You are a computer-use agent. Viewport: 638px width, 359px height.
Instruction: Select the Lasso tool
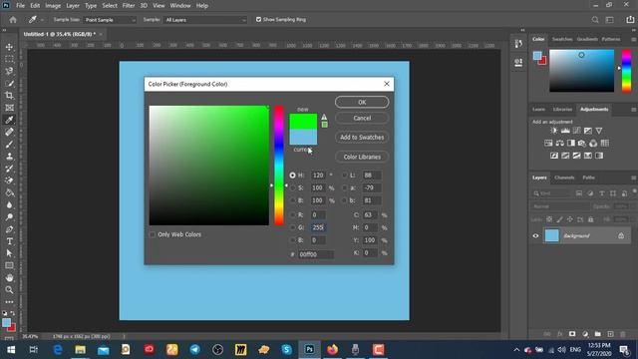pyautogui.click(x=9, y=71)
